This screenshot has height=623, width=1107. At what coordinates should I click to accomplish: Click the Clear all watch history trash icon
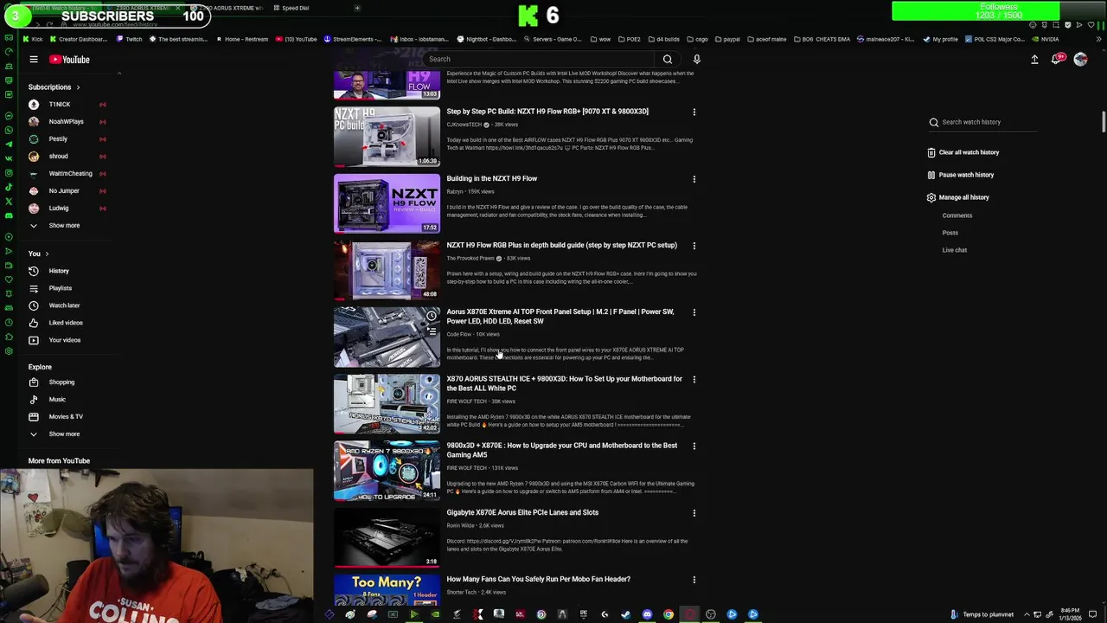[931, 152]
